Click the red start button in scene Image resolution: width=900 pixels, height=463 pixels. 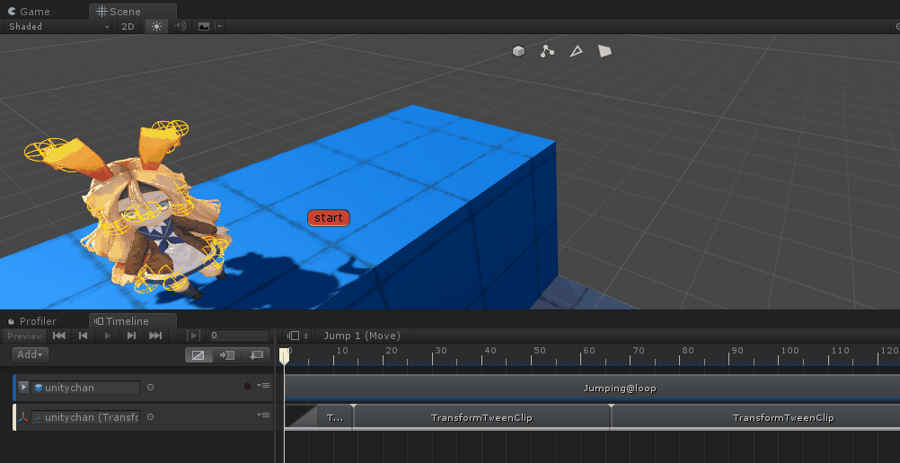(329, 218)
